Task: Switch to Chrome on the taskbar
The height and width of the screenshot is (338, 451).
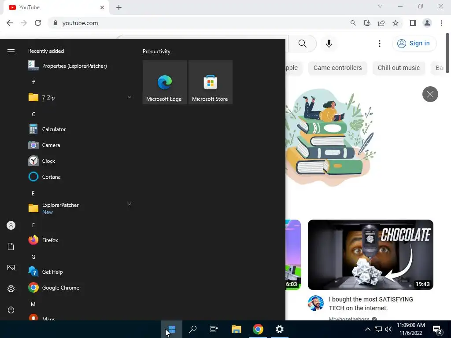Action: pos(258,329)
